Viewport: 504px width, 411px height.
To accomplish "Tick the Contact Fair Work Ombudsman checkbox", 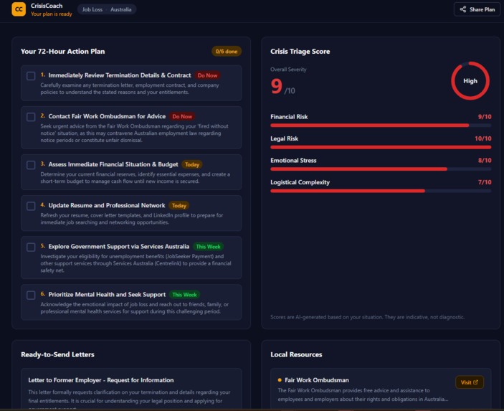I will click(31, 117).
